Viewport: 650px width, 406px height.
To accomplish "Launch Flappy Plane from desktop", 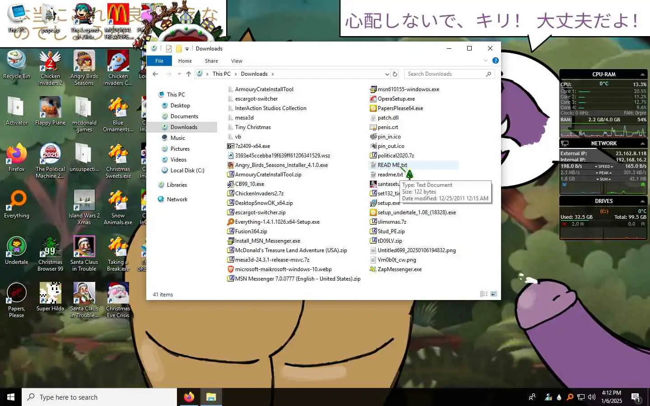I will point(50,111).
